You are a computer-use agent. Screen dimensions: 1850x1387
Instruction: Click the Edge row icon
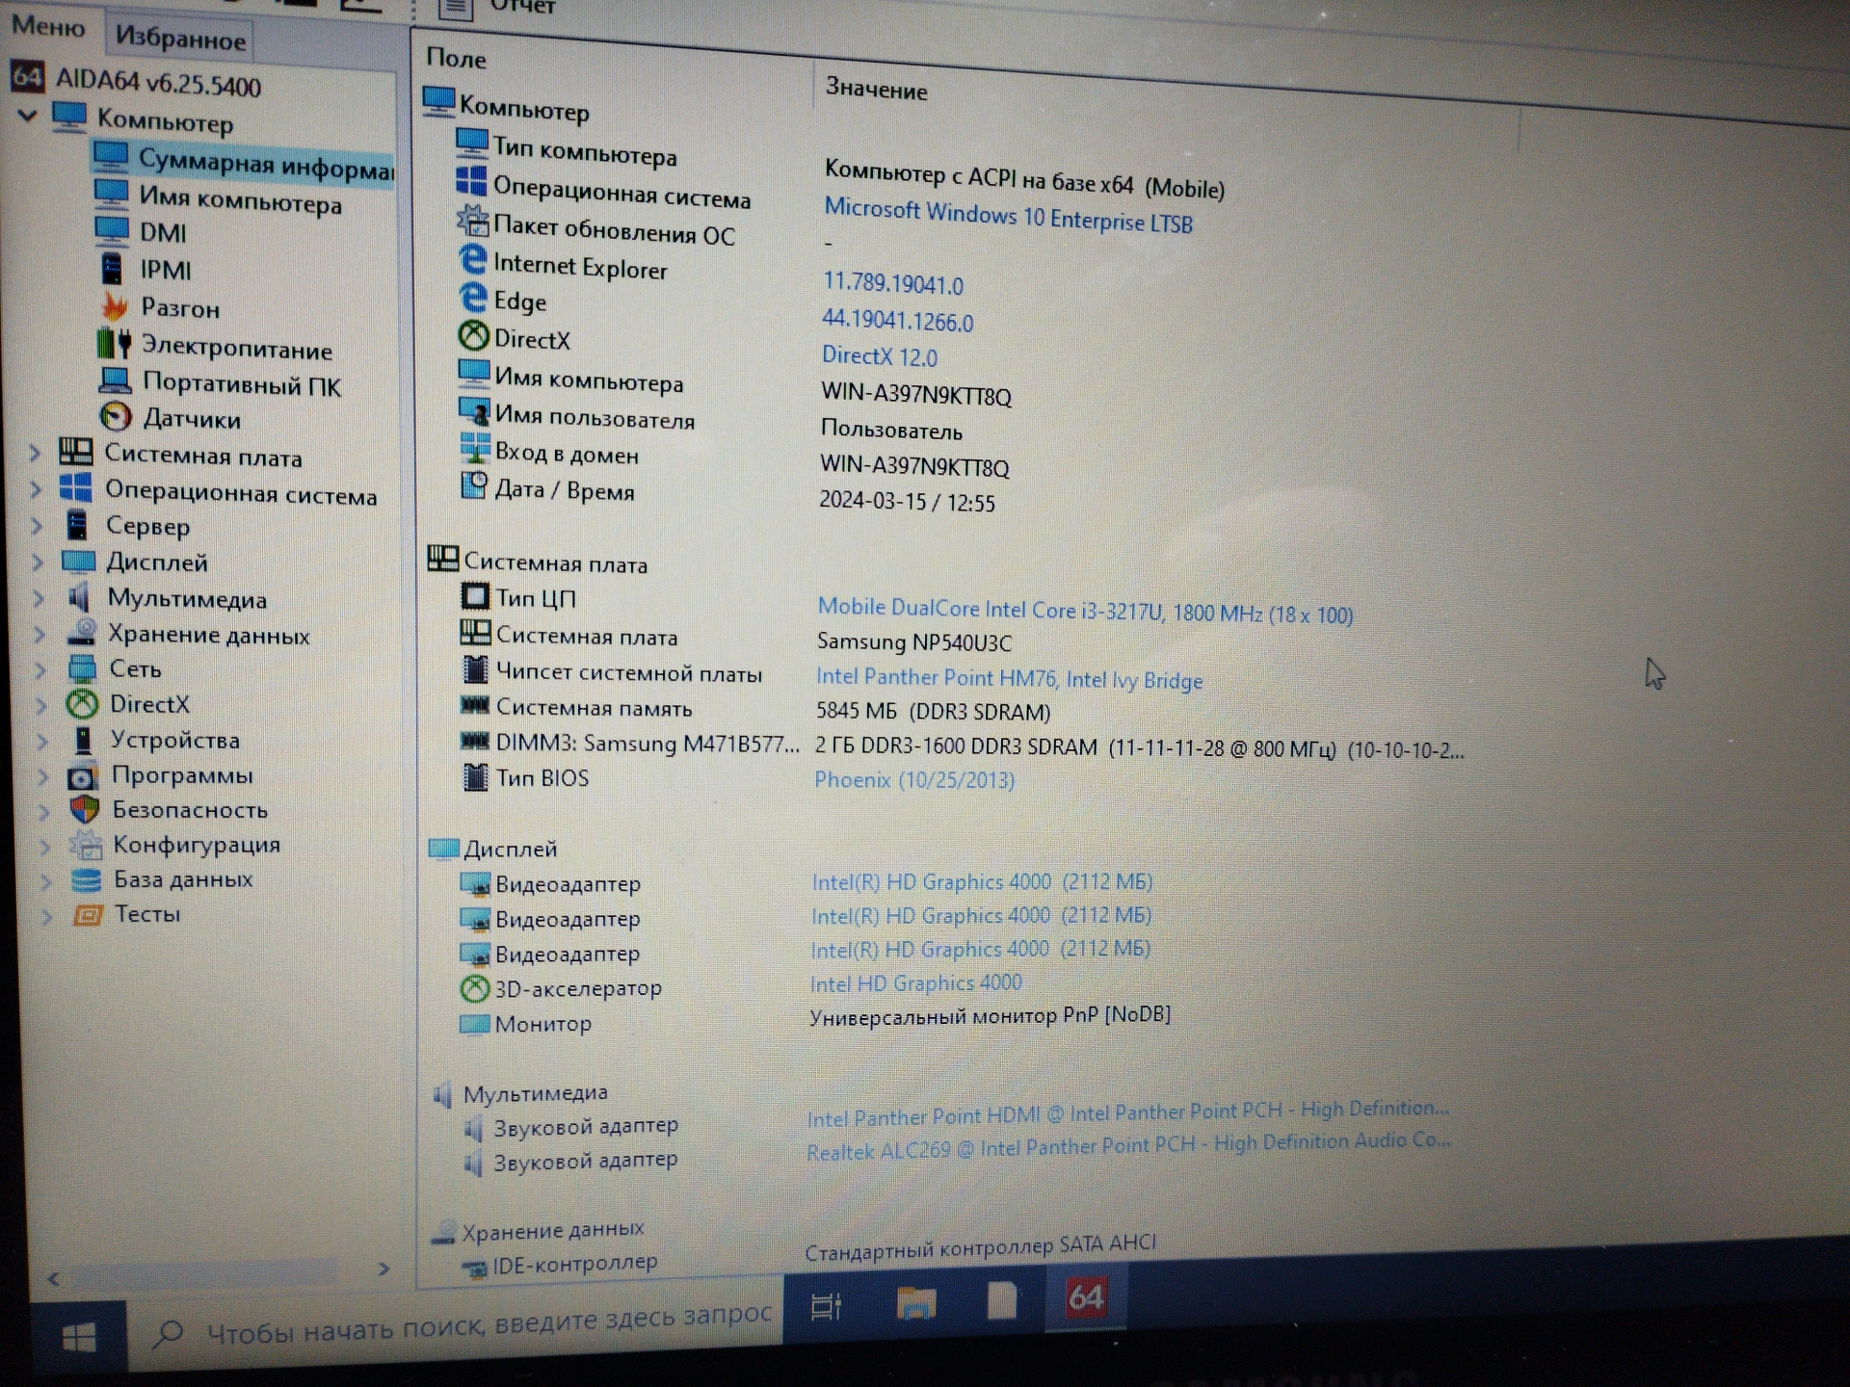(472, 298)
